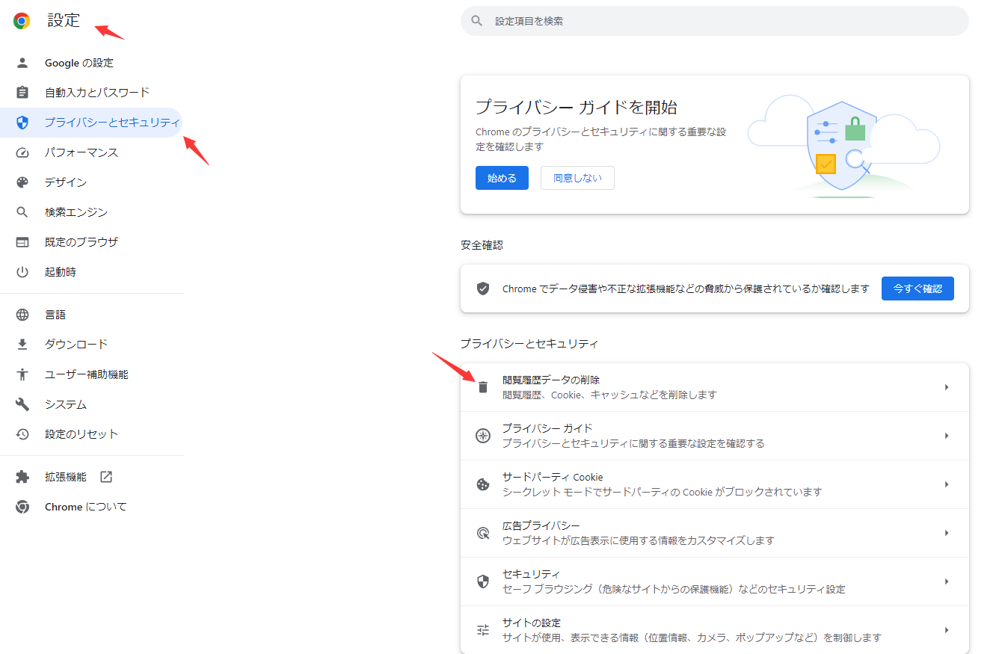The image size is (999, 654).
Task: Open 起動時 settings in the sidebar
Action: (x=91, y=272)
